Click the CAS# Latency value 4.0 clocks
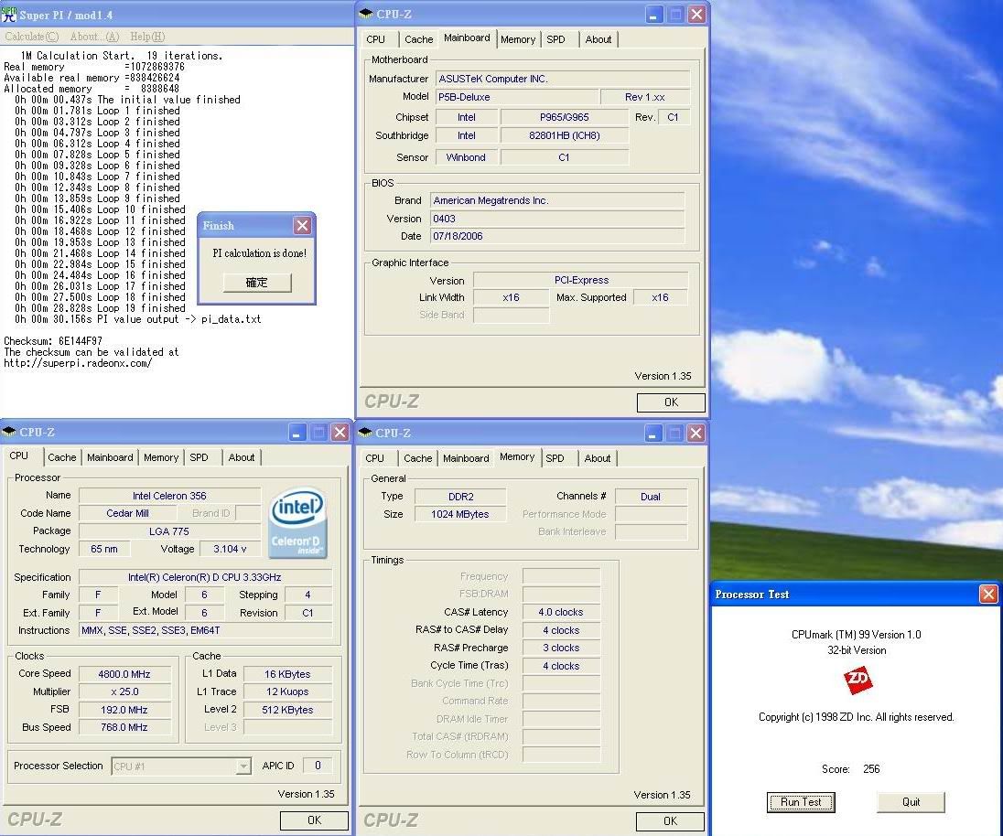This screenshot has width=1003, height=836. click(561, 612)
